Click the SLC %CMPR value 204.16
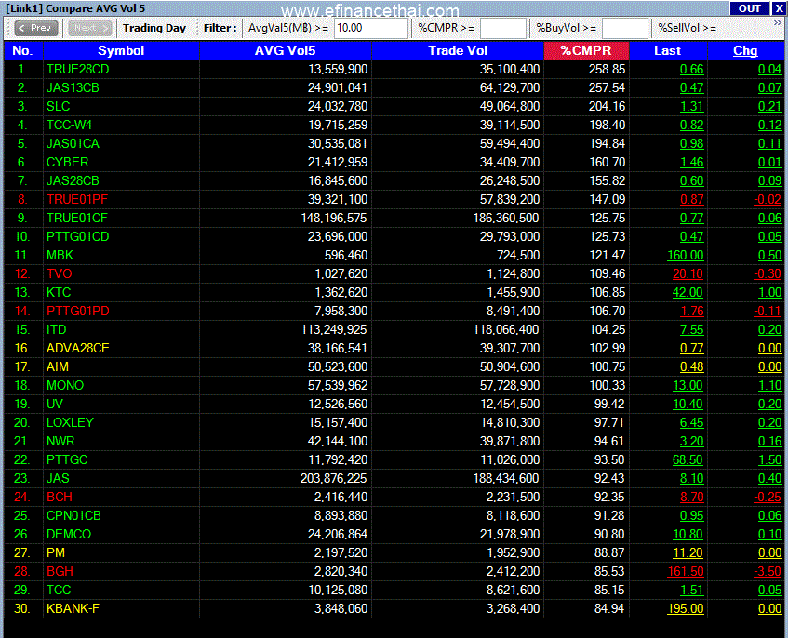The image size is (788, 638). click(608, 107)
